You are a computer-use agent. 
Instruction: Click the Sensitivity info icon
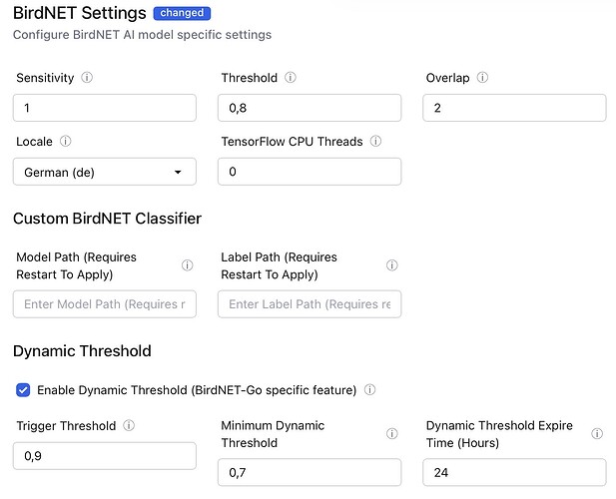pos(87,77)
